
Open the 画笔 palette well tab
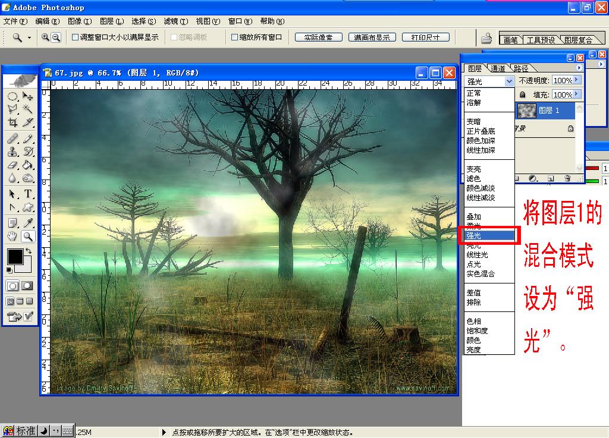511,40
